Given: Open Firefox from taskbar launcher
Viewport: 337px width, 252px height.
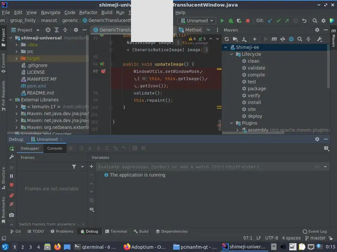Looking at the screenshot, I should [x=57, y=247].
